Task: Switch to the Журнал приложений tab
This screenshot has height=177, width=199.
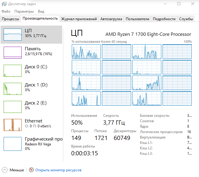Action: tap(79, 19)
